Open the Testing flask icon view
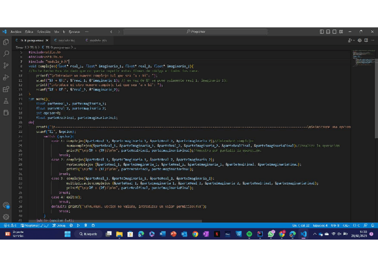Viewport: 378px width, 267px height. click(6, 101)
